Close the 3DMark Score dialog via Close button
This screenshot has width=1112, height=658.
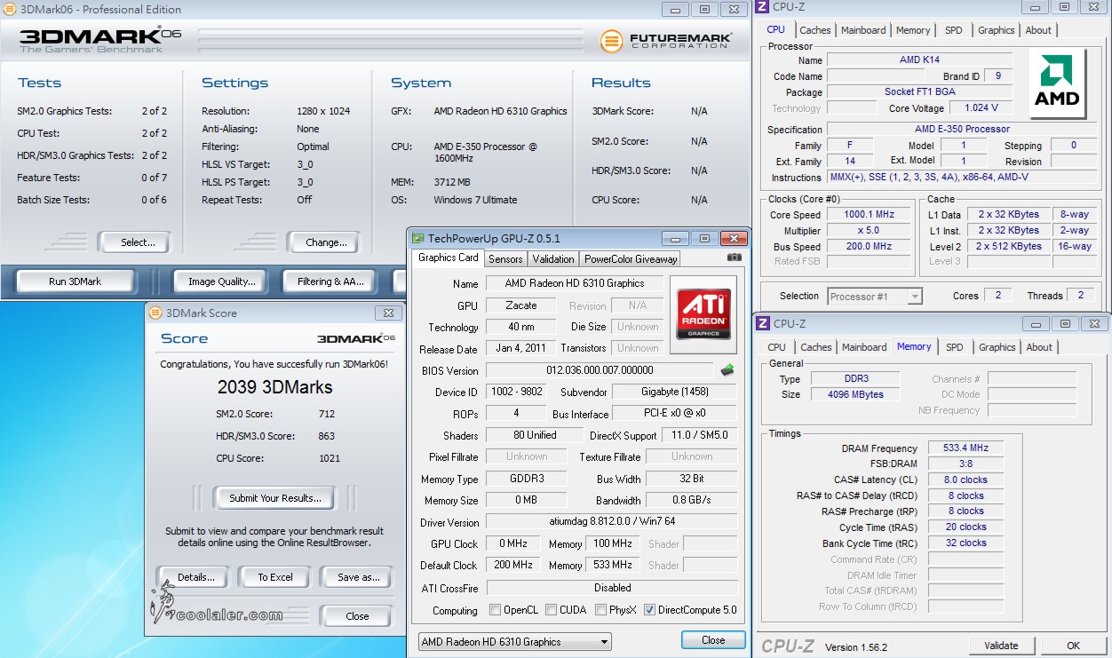pos(357,616)
